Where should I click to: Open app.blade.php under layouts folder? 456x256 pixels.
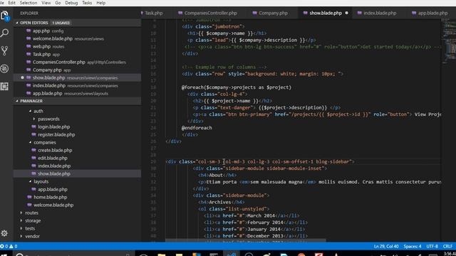click(77, 190)
